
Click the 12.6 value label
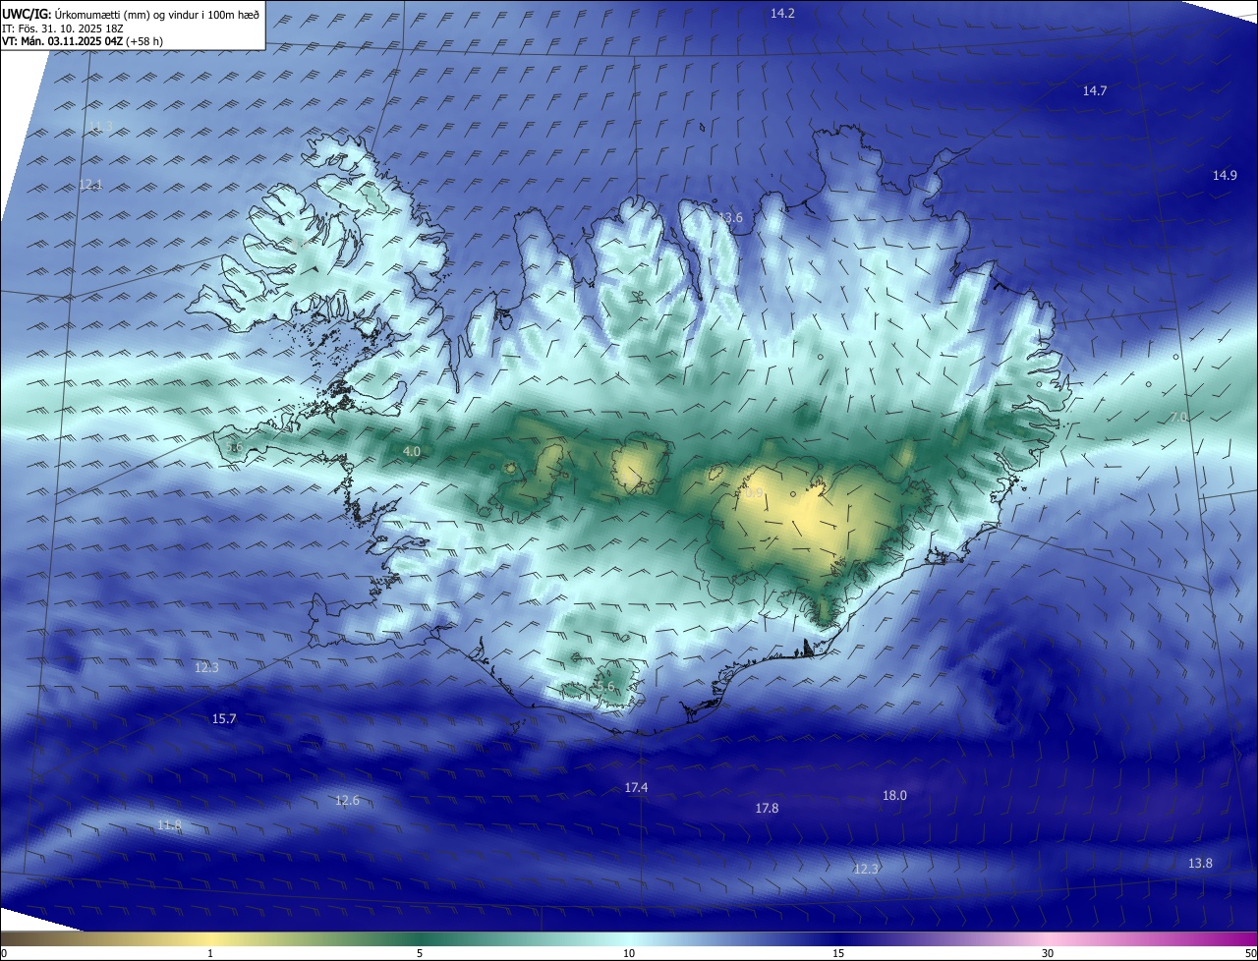coord(347,800)
